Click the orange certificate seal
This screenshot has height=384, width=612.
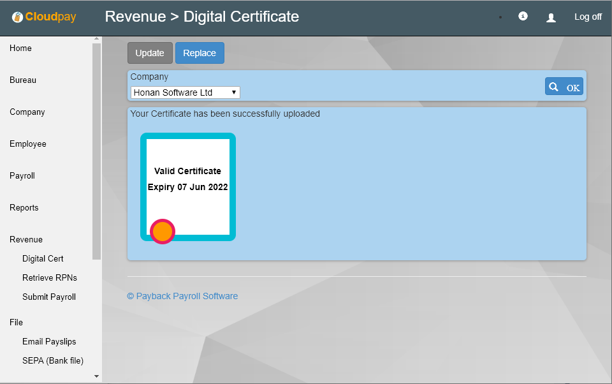point(163,232)
